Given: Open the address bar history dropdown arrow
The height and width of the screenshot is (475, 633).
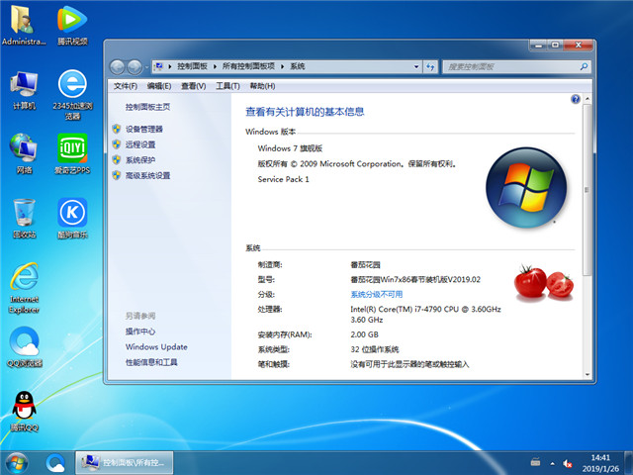Looking at the screenshot, I should tap(416, 66).
